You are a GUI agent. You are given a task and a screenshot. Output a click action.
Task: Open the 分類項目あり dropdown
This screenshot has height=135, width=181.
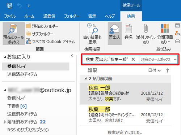point(165,34)
